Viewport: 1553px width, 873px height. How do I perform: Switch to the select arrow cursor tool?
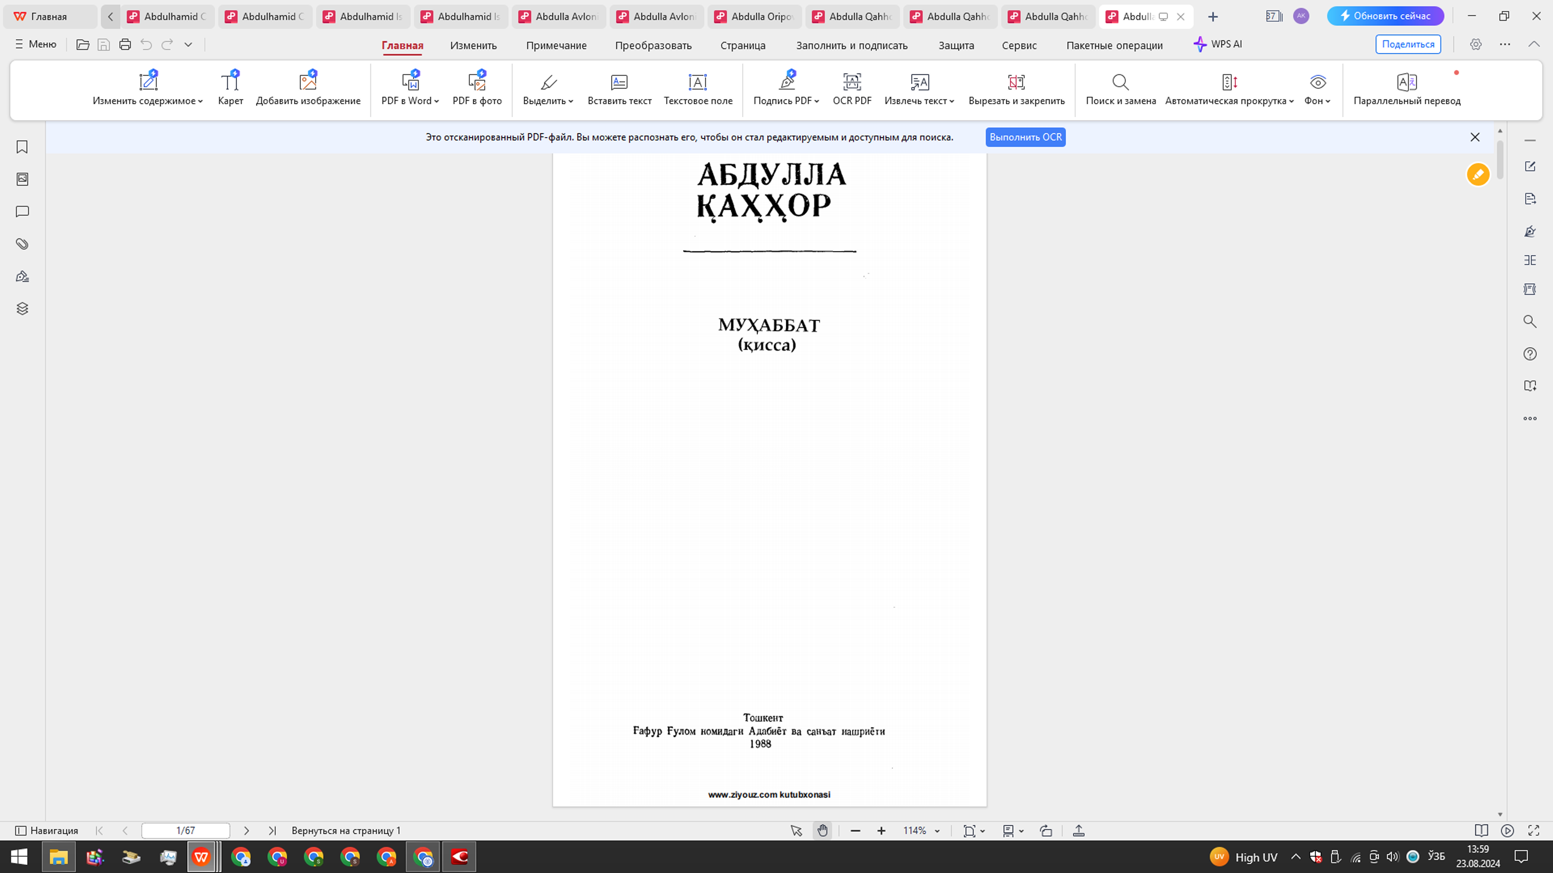(796, 831)
